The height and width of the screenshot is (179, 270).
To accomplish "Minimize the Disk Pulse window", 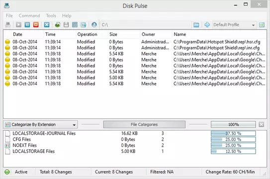I will tap(236, 5).
